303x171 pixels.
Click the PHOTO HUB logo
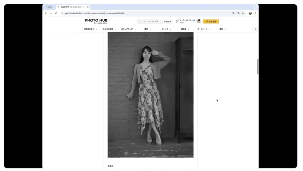pos(96,21)
